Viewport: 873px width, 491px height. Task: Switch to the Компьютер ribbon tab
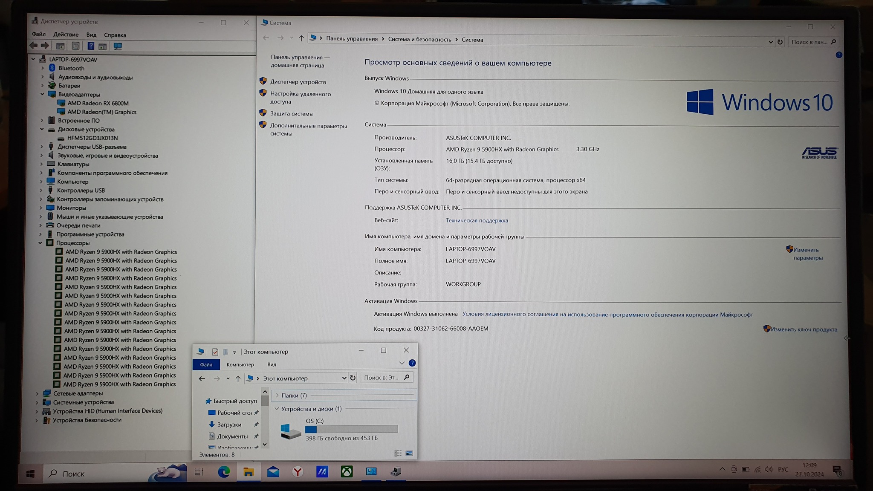coord(240,364)
